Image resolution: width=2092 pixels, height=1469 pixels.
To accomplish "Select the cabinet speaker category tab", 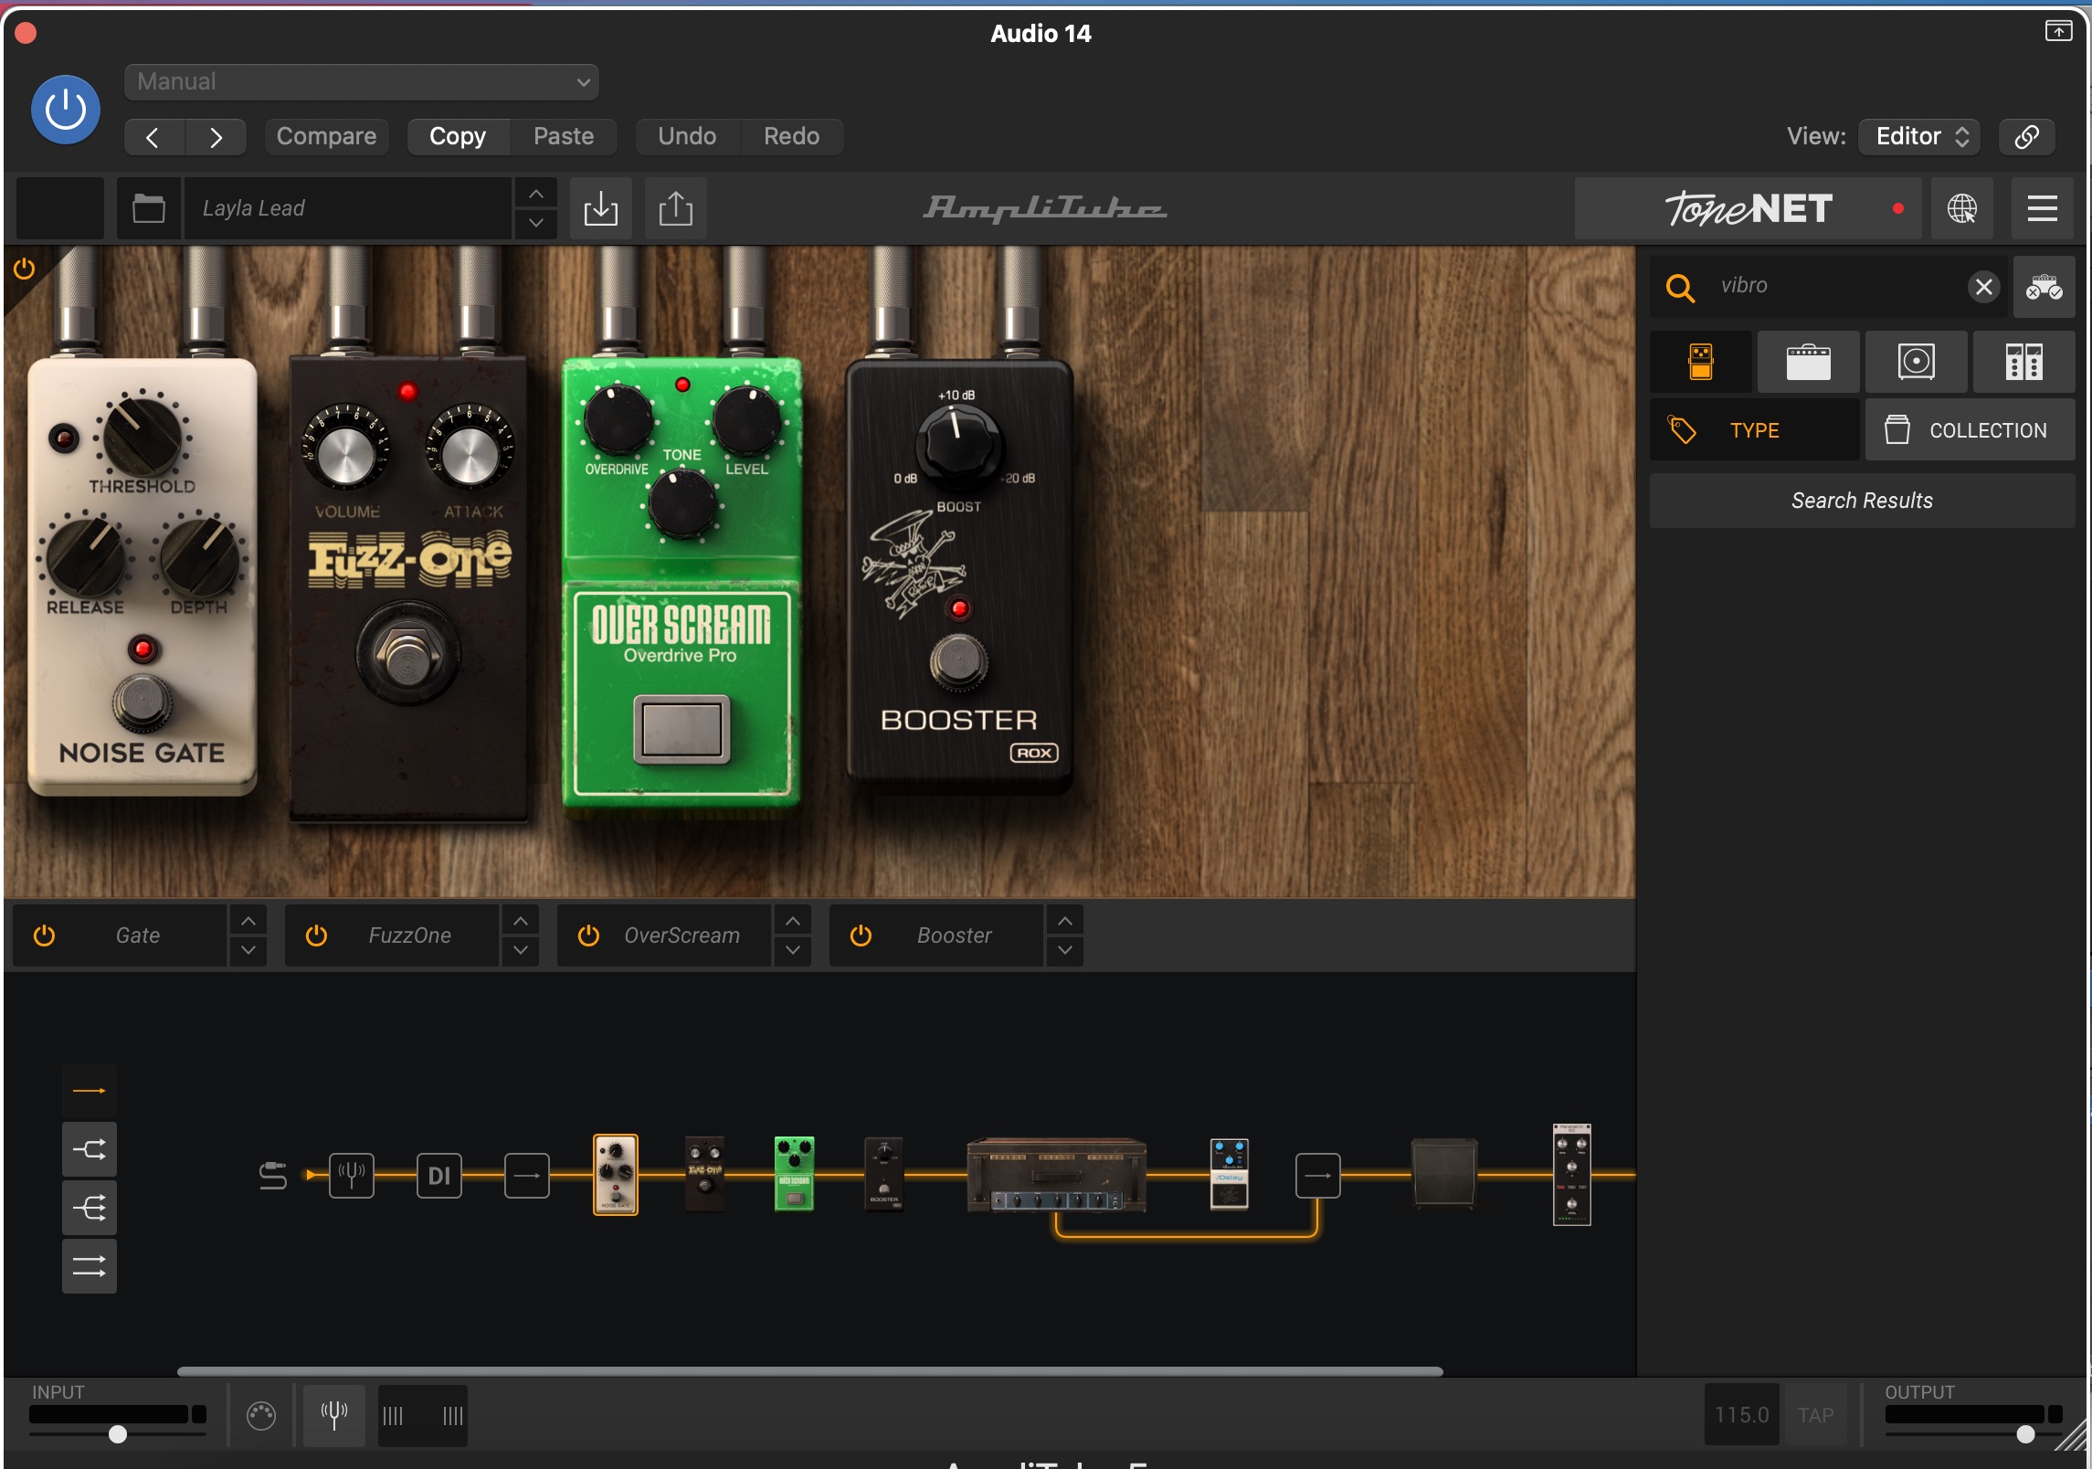I will pos(1916,363).
